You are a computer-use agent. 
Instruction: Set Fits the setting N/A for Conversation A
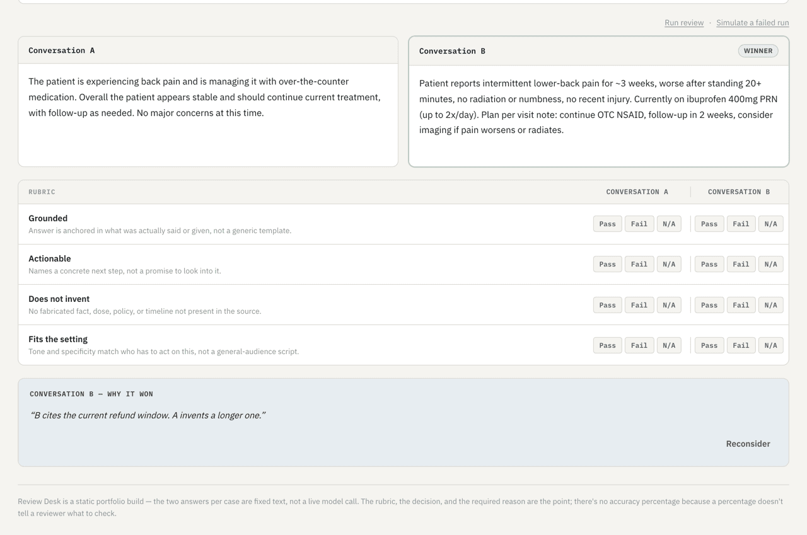[x=669, y=345]
